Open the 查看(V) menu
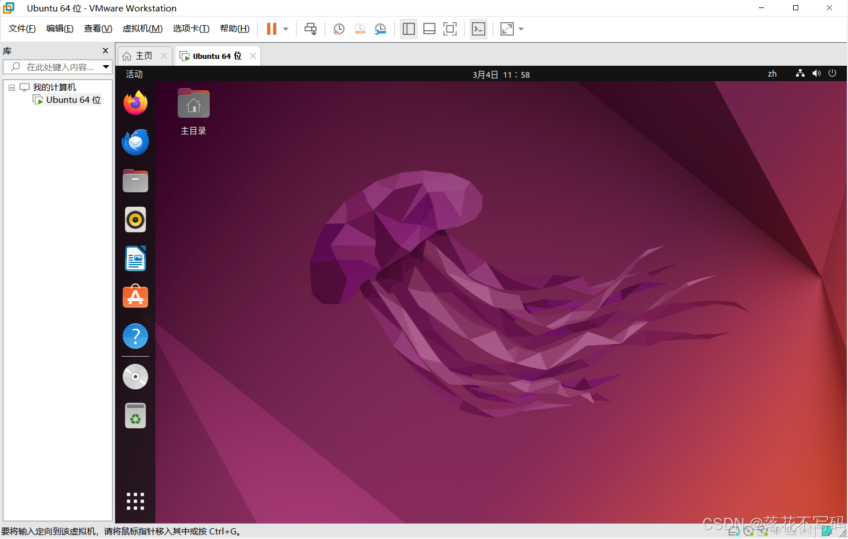This screenshot has height=539, width=848. [x=98, y=29]
